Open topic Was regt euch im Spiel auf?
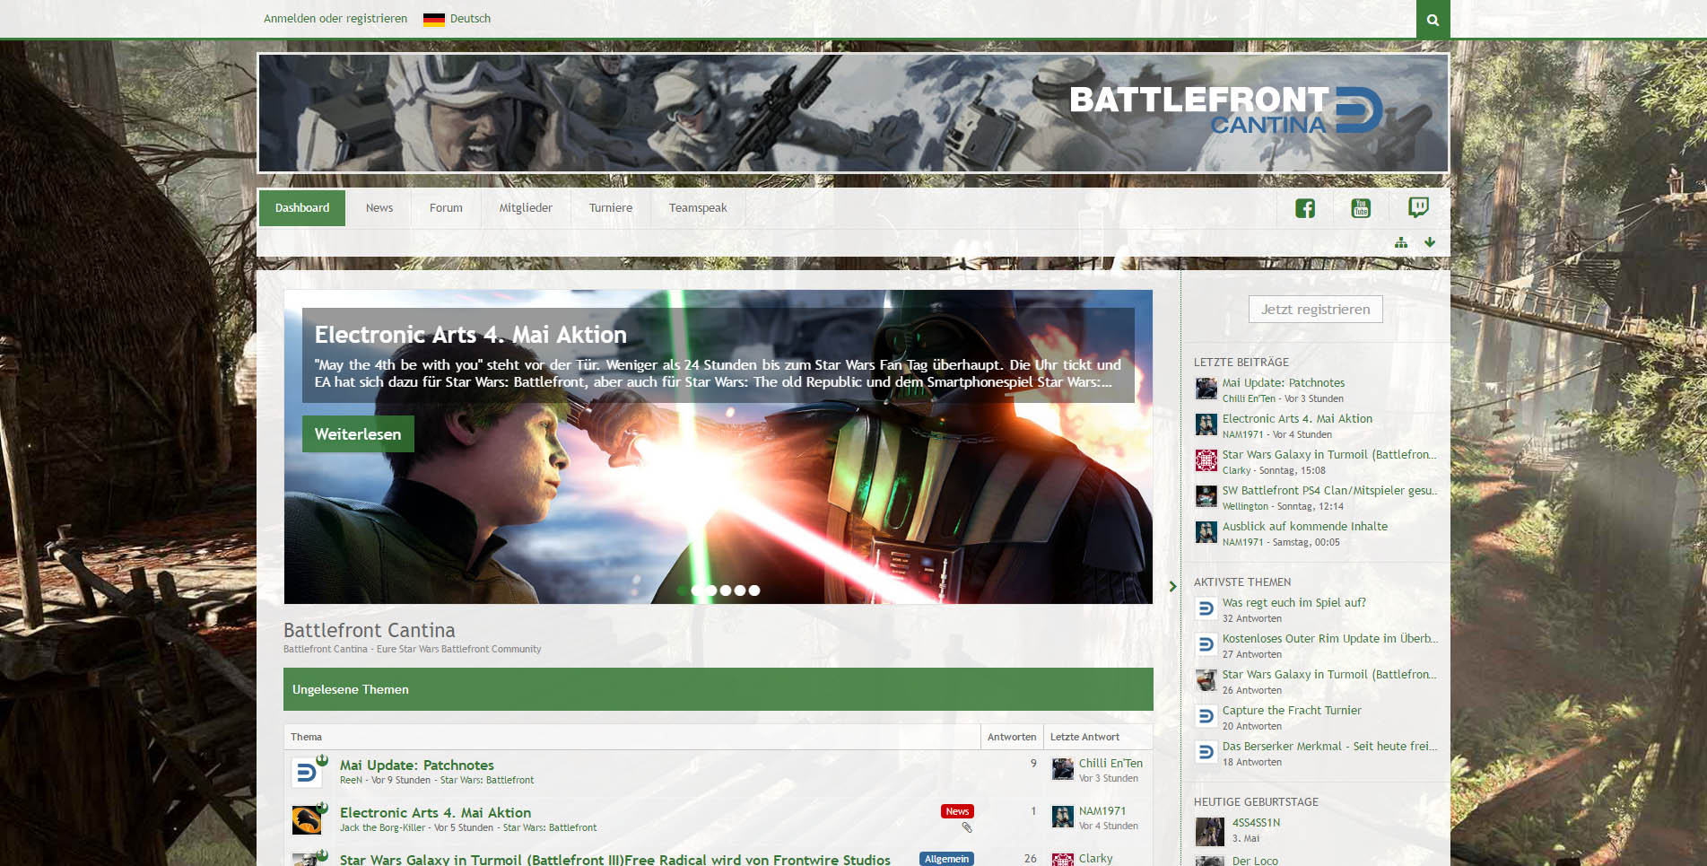Viewport: 1707px width, 866px height. point(1294,603)
